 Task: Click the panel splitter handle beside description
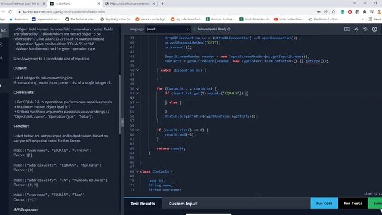pos(122,122)
